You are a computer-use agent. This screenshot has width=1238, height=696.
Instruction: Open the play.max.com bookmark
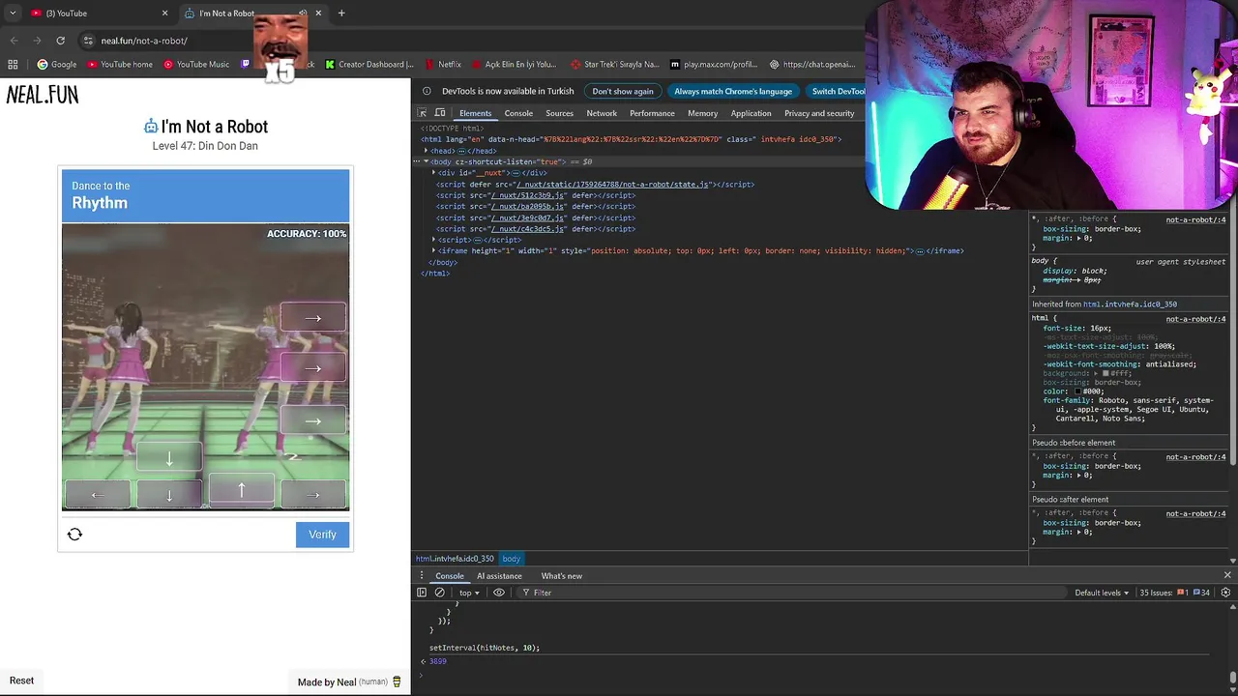tap(713, 65)
